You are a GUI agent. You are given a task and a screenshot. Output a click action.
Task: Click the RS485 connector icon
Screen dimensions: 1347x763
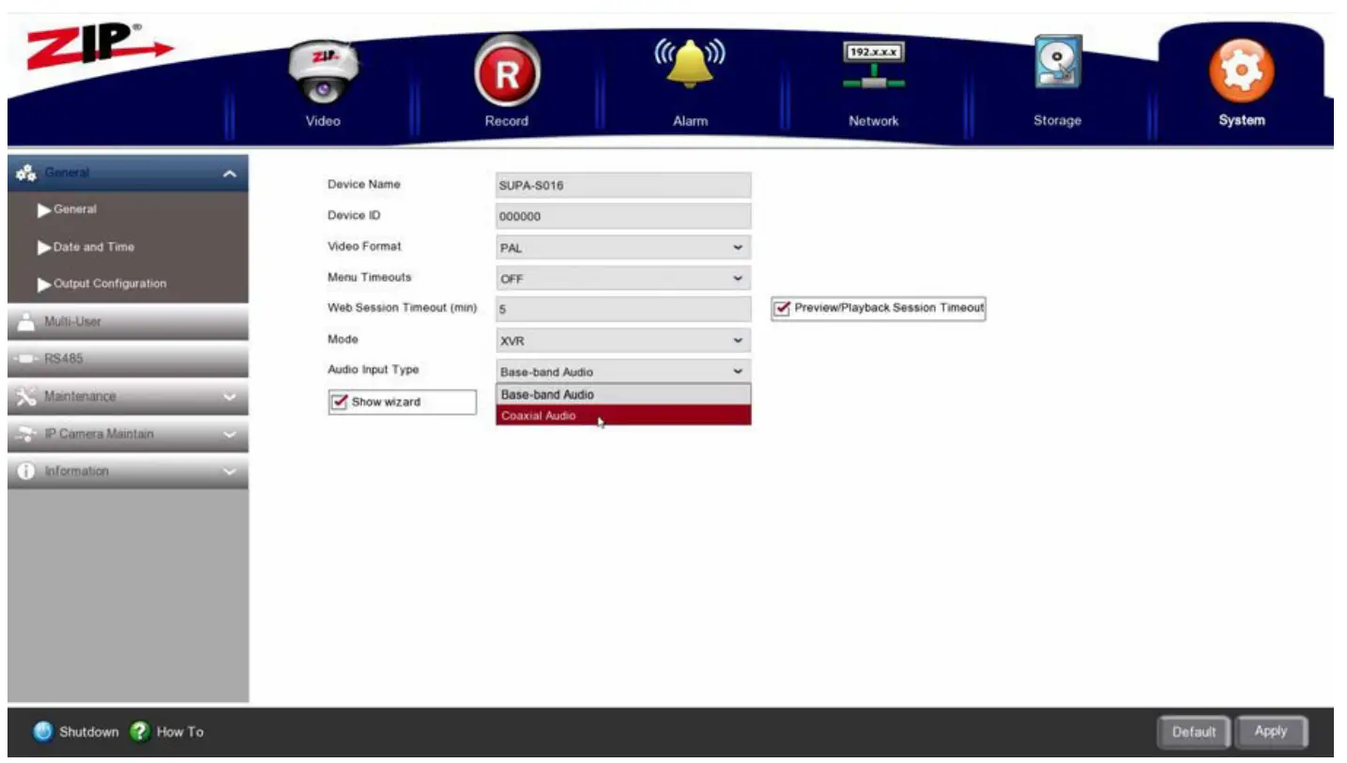(x=26, y=359)
